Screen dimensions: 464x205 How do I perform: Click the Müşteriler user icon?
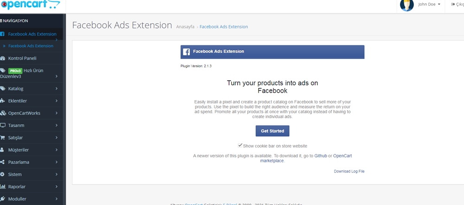(2, 150)
